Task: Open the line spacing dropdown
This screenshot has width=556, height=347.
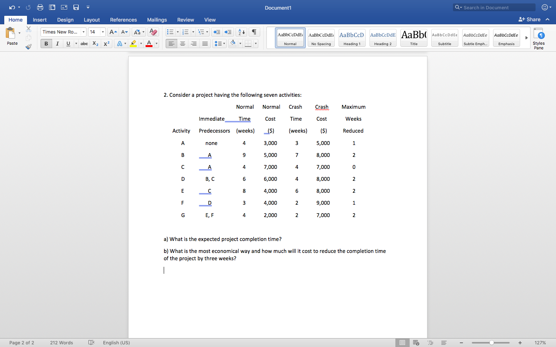Action: coord(219,44)
